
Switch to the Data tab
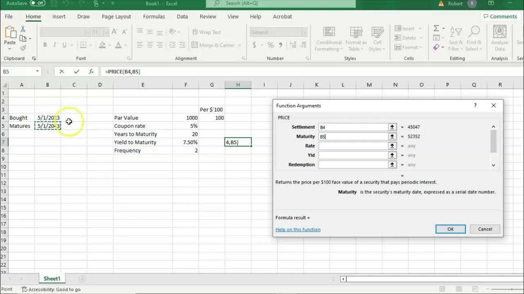182,17
